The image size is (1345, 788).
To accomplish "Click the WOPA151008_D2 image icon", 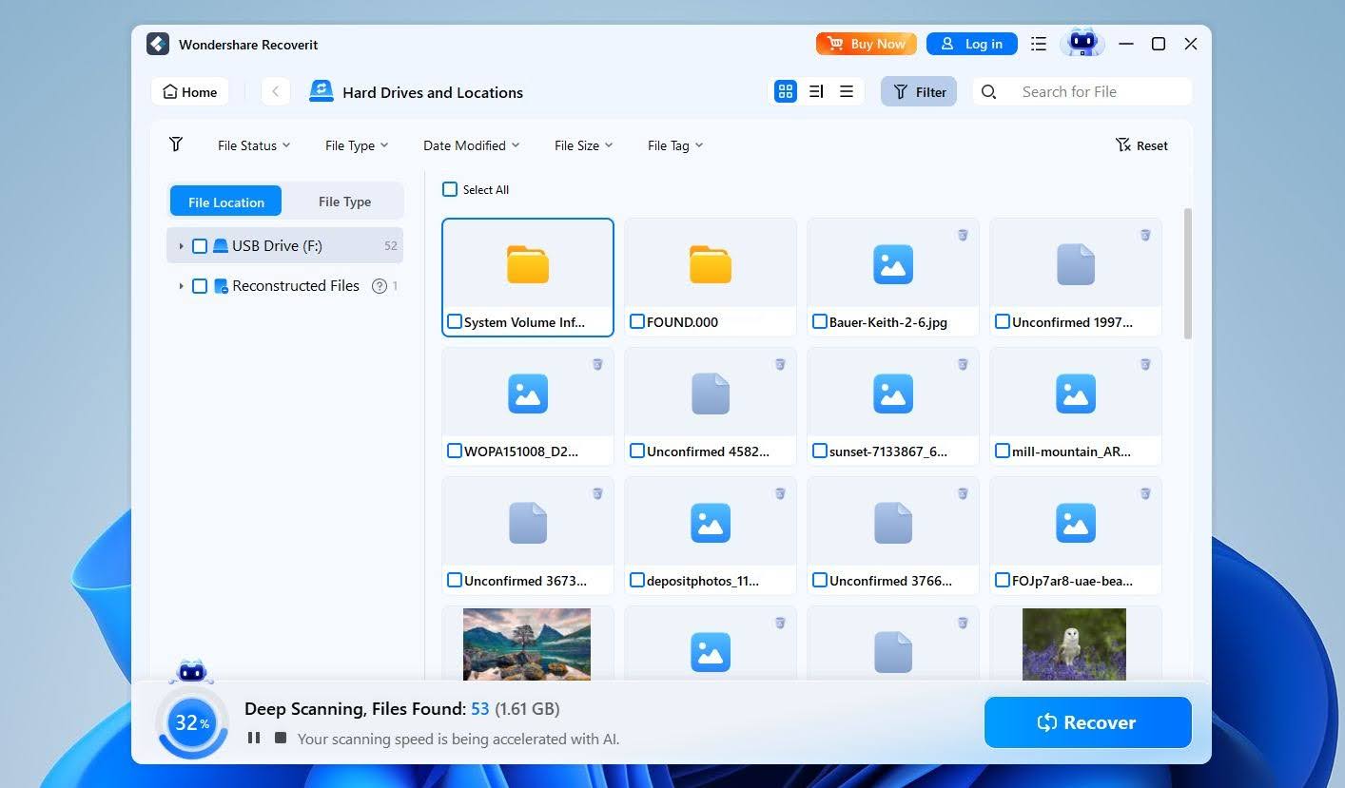I will 528,394.
